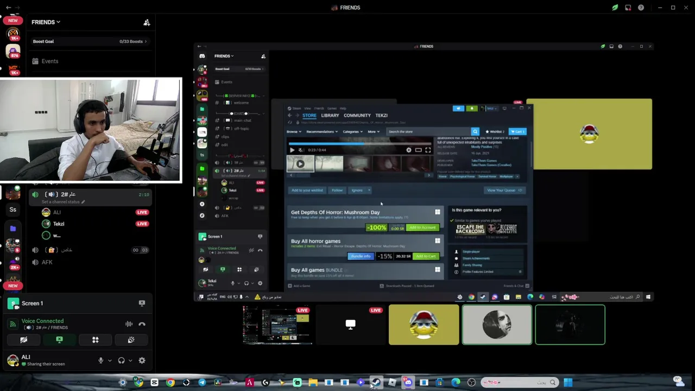Set a channel status edit link
Viewport: 695px width, 391px height.
click(x=62, y=202)
